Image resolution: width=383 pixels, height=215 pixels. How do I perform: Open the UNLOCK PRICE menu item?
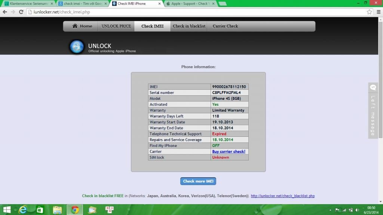[x=116, y=26]
